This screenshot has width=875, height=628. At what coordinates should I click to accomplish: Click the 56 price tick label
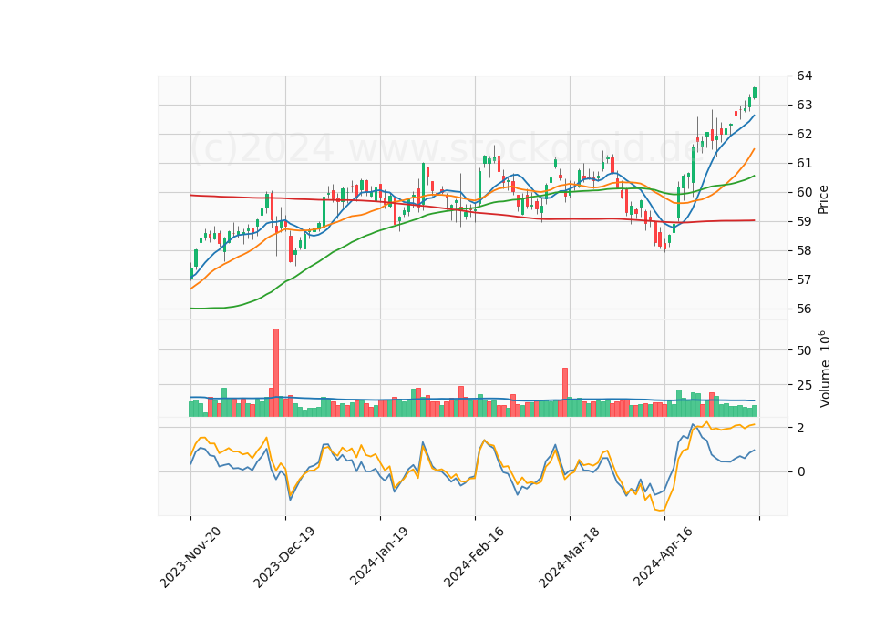[x=804, y=309]
